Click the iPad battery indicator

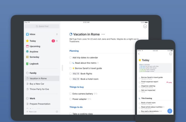pyautogui.click(x=146, y=22)
